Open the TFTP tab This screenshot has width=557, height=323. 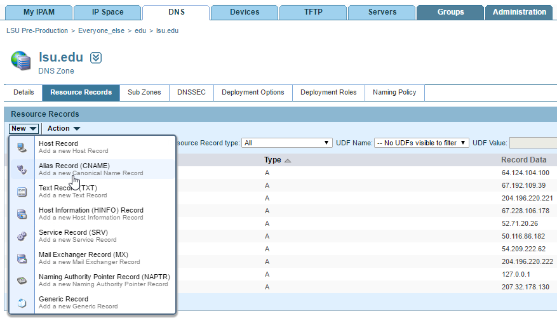tap(313, 12)
